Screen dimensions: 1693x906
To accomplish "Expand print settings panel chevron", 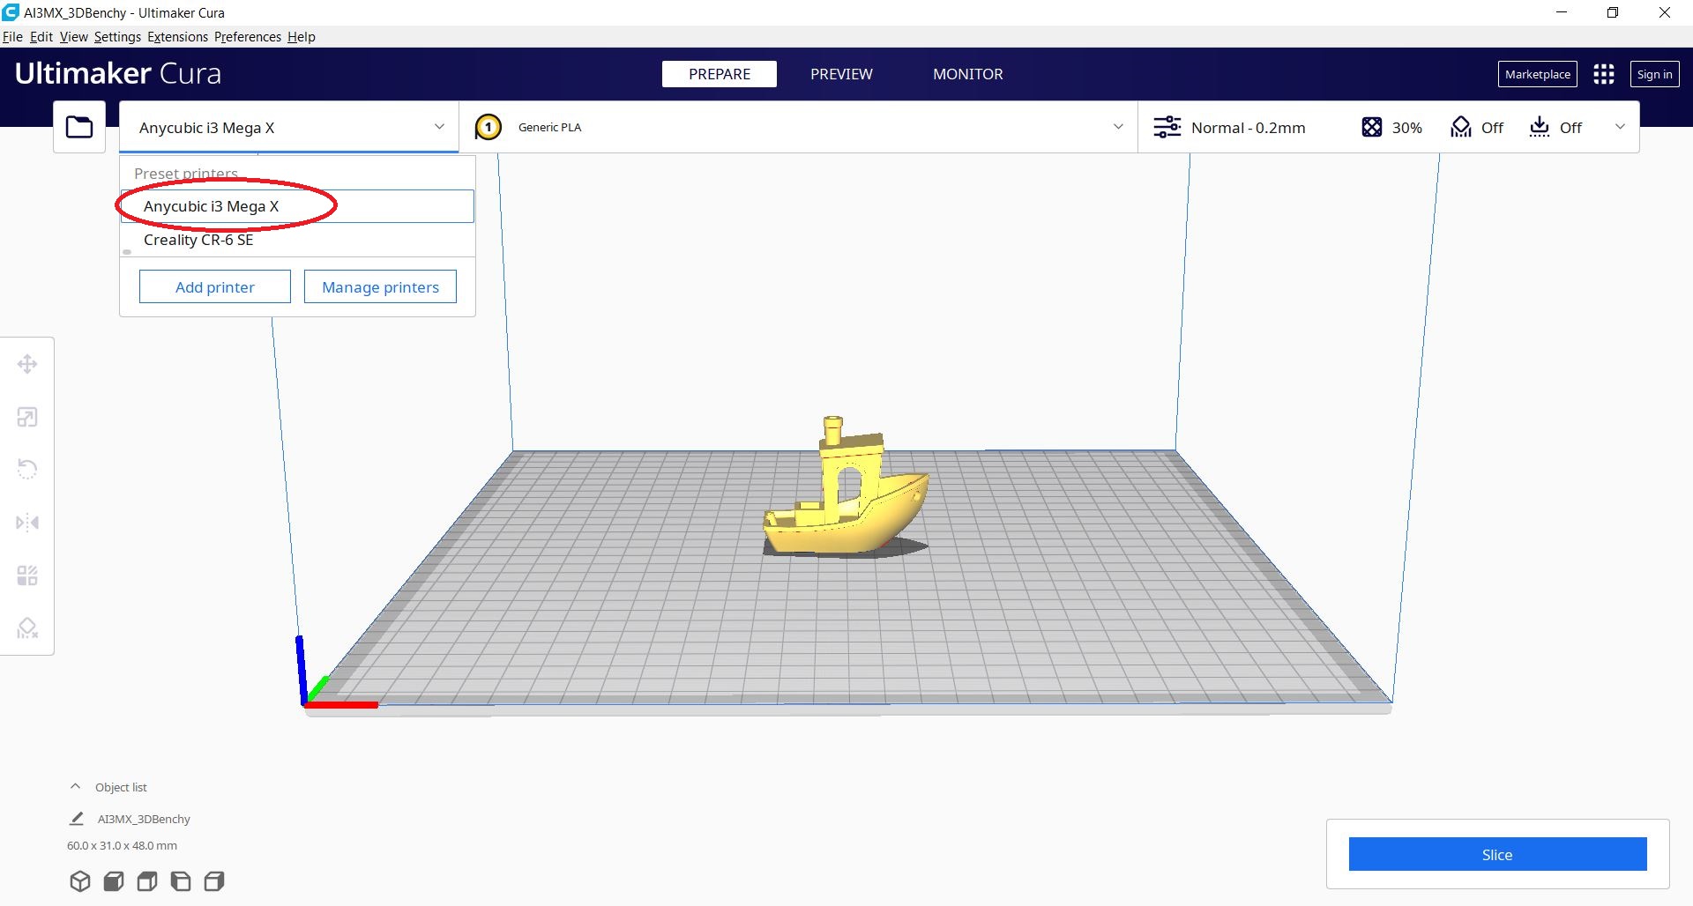I will coord(1619,127).
